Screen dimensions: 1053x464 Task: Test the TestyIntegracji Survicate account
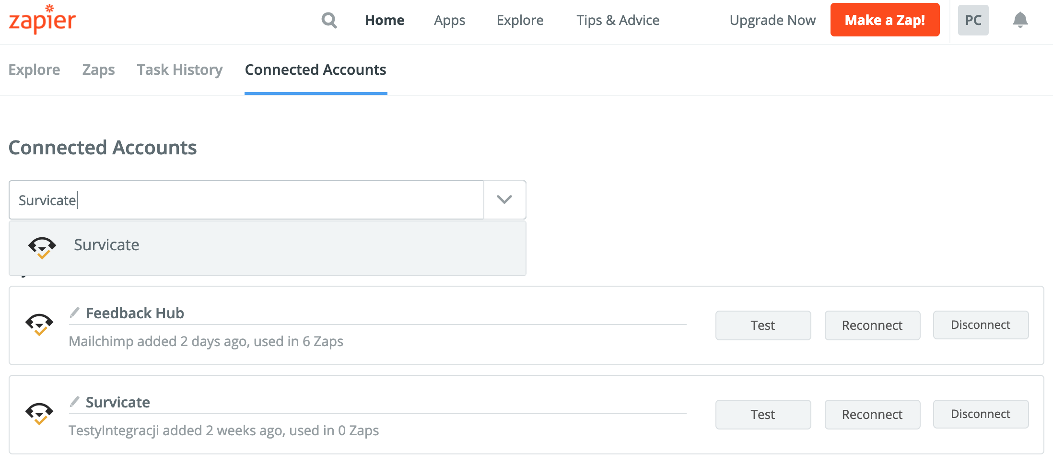(763, 415)
